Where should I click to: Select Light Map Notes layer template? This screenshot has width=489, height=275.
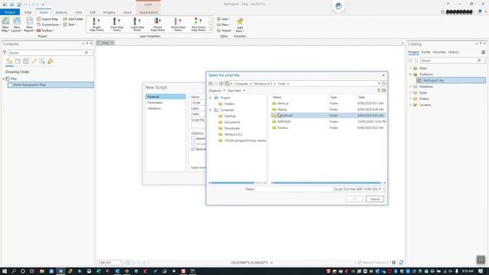[138, 24]
